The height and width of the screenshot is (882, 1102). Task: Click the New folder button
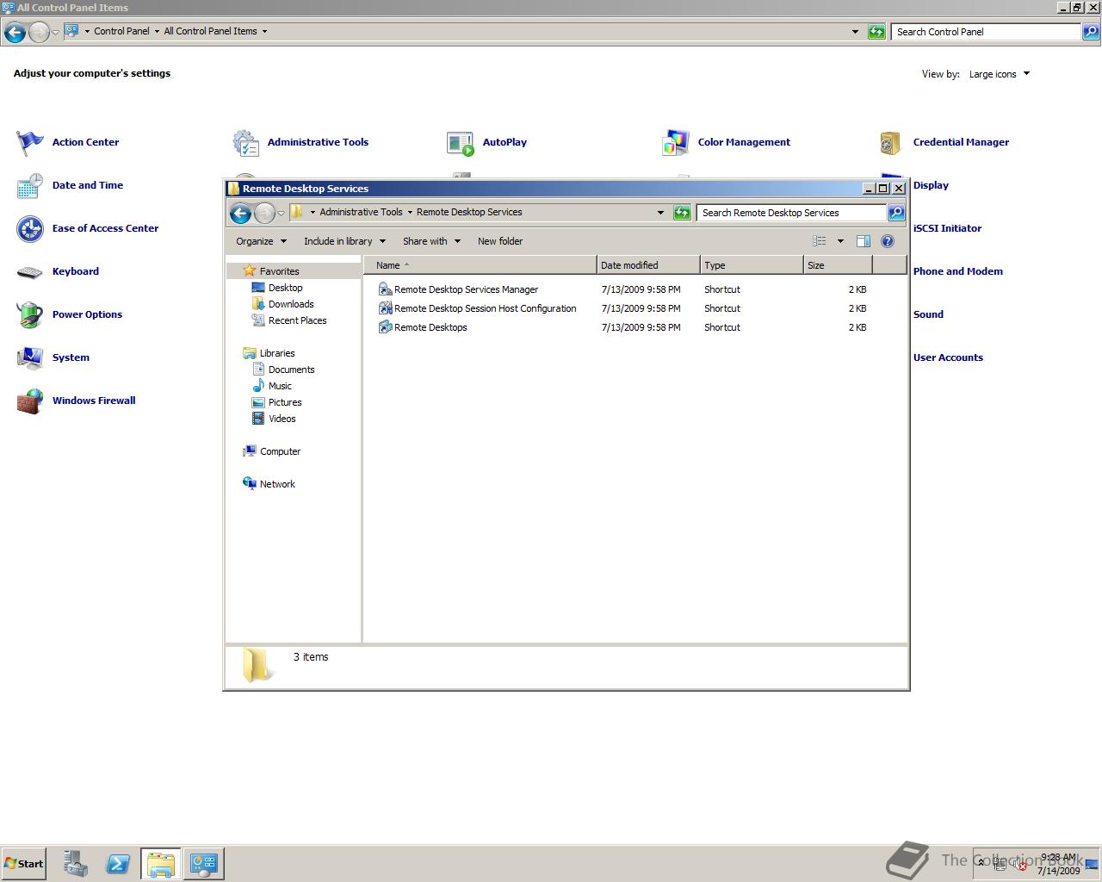click(x=500, y=241)
